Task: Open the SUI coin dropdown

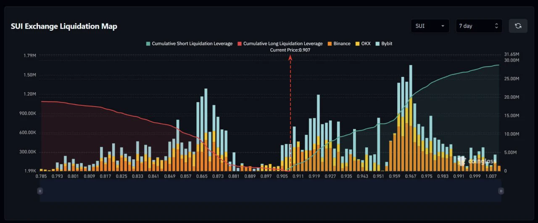Action: pyautogui.click(x=430, y=26)
